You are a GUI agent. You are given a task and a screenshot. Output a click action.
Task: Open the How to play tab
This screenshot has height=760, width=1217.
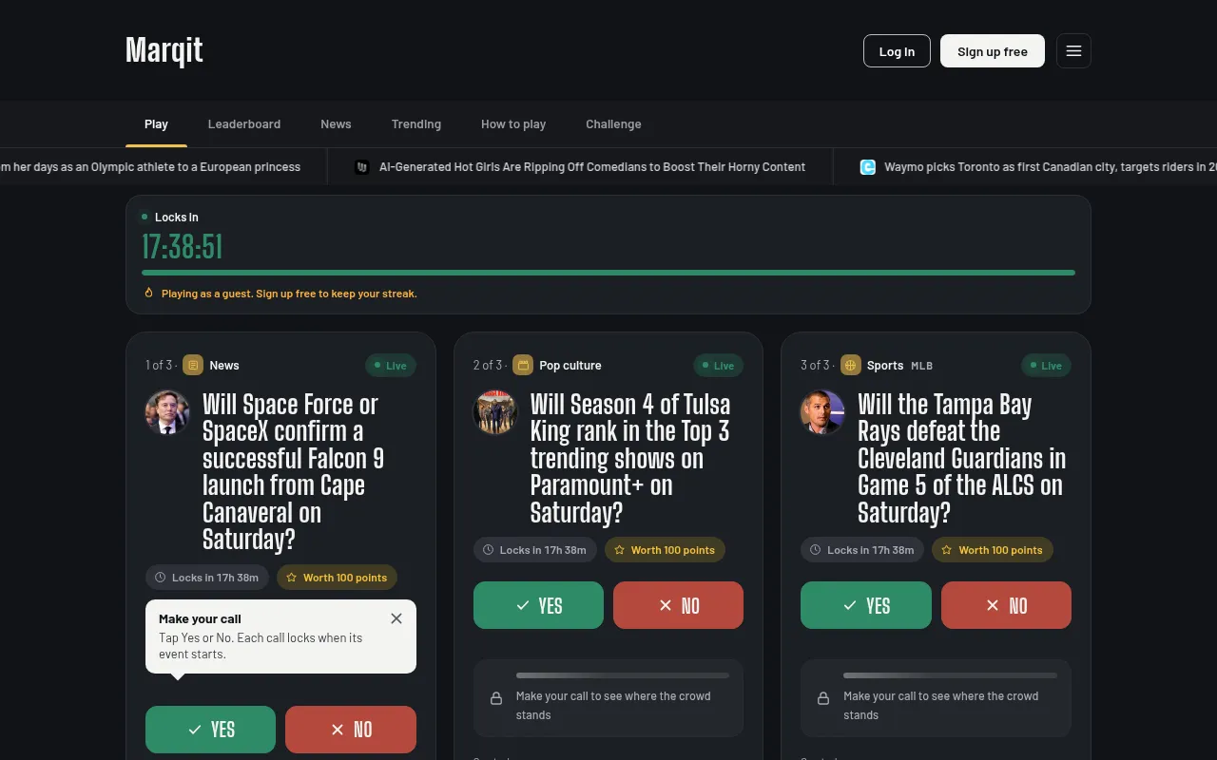coord(513,124)
